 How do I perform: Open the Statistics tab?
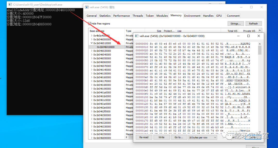pos(105,16)
